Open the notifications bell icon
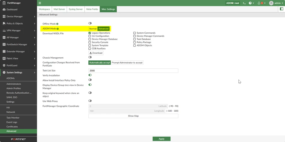This screenshot has height=142, width=285. click(259, 3)
